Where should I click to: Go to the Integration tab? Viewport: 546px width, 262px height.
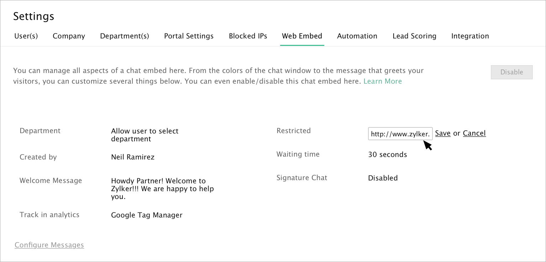470,36
